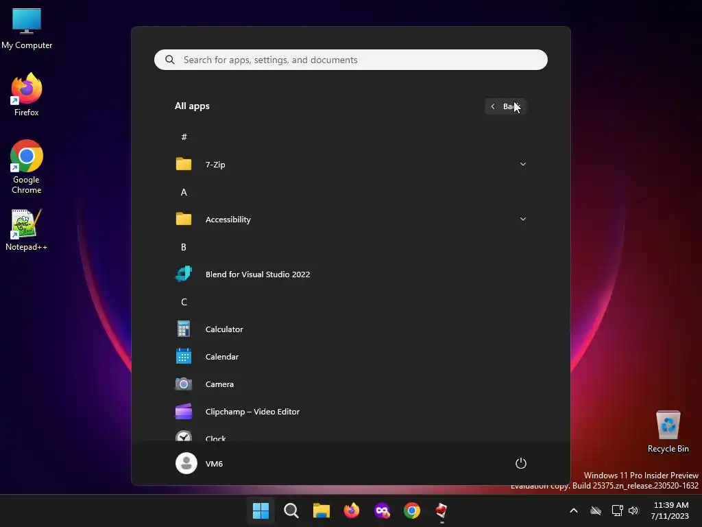Screen dimensions: 702x527
Task: Click the letter C section header
Action: coord(184,302)
